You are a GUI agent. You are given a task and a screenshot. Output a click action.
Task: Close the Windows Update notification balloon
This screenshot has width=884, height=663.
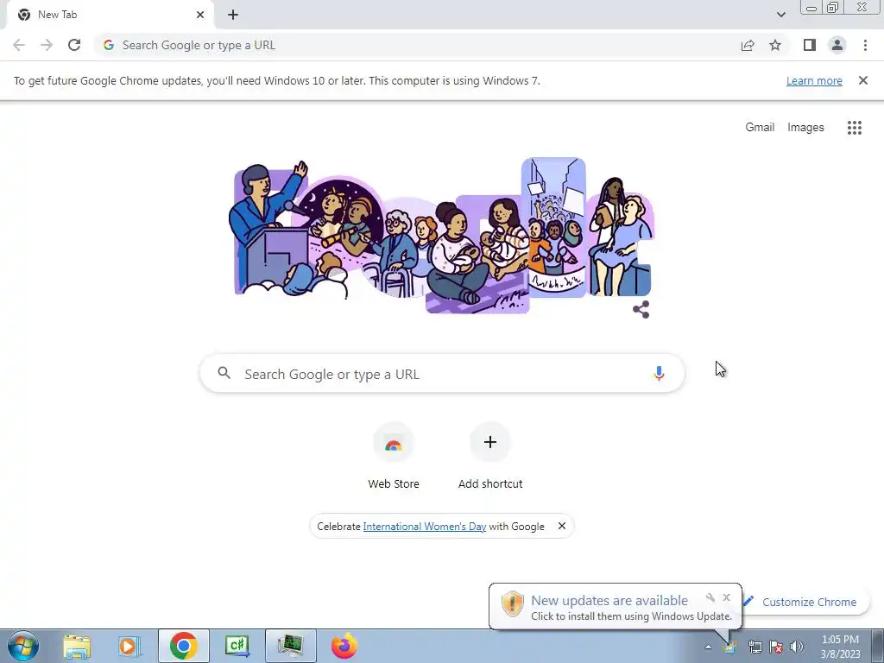tap(726, 597)
